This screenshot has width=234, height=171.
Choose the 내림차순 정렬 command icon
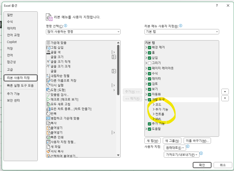tap(49, 76)
